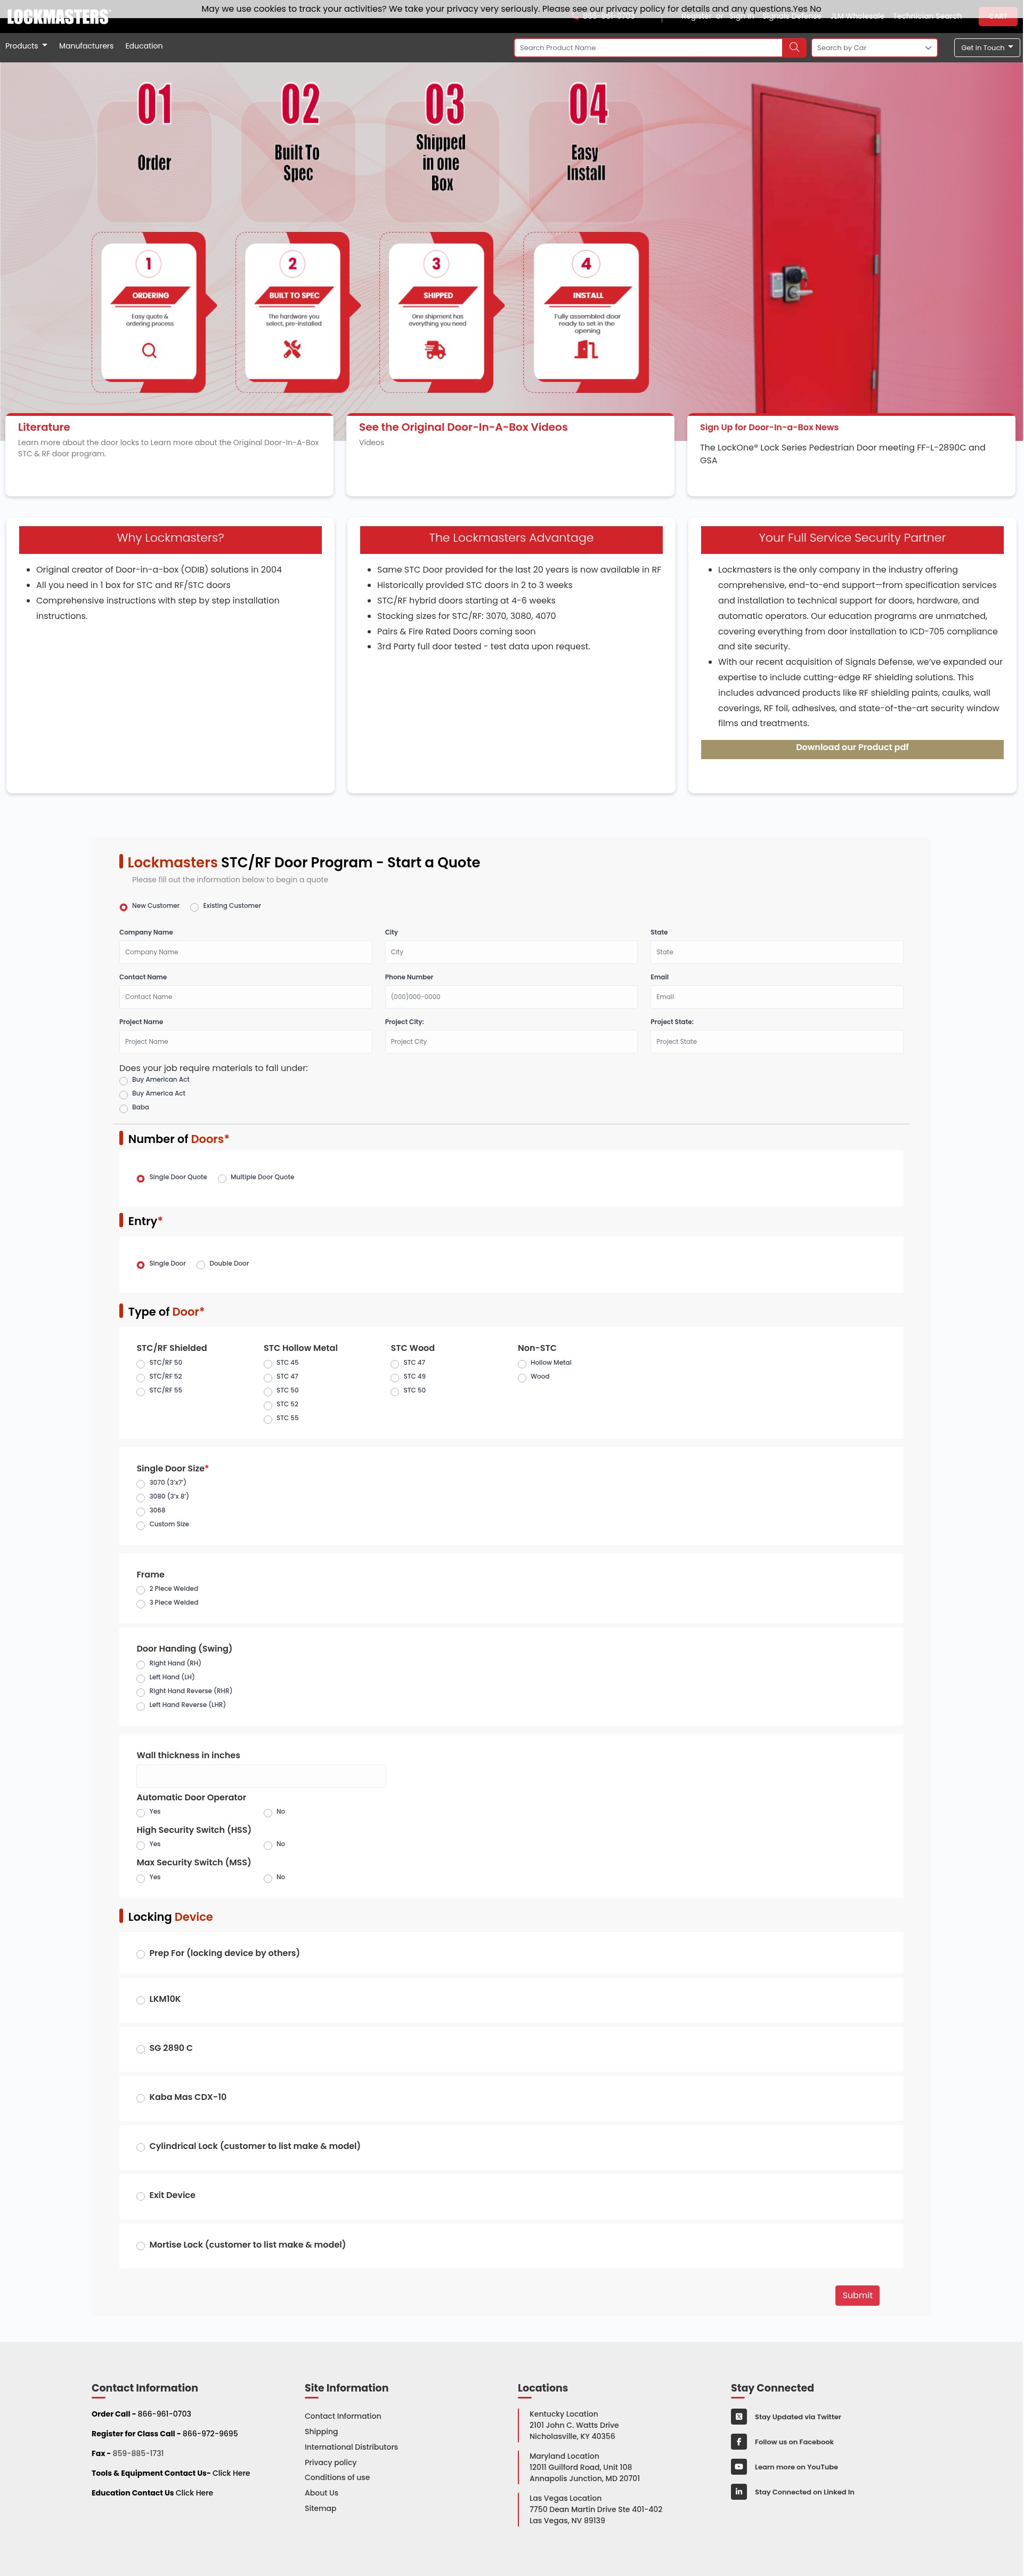Image resolution: width=1024 pixels, height=2576 pixels.
Task: Click Education Contact Us Click Here link
Action: 194,2493
